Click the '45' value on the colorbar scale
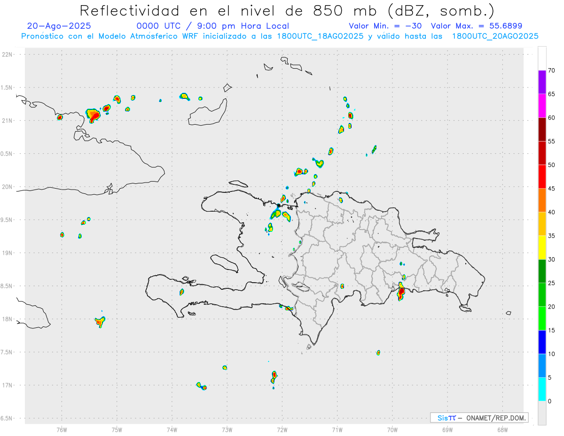 click(x=551, y=189)
